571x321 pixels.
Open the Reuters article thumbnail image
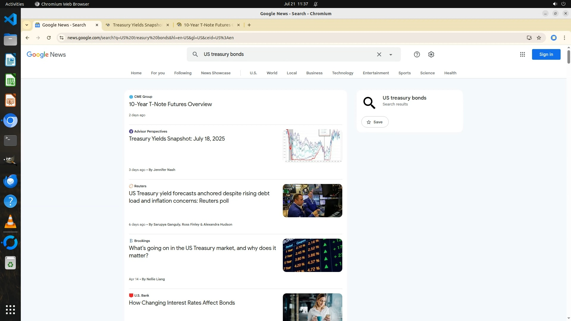coord(312,201)
